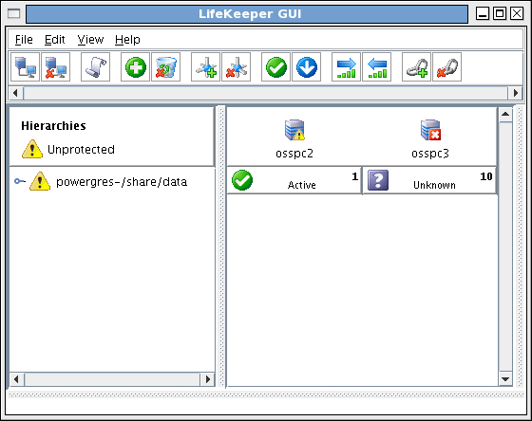This screenshot has width=532, height=421.
Task: Expand the powergres-/share/data tree node
Action: click(19, 181)
